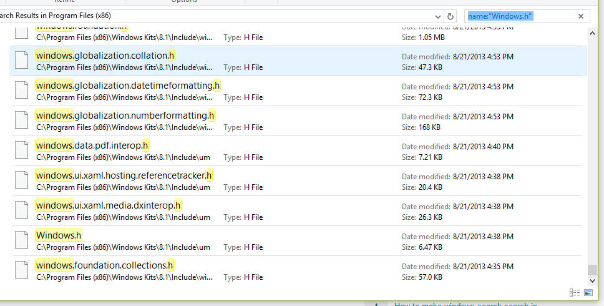Select windows.globalization.numberformatting.h file name
The image size is (604, 306).
coord(125,116)
